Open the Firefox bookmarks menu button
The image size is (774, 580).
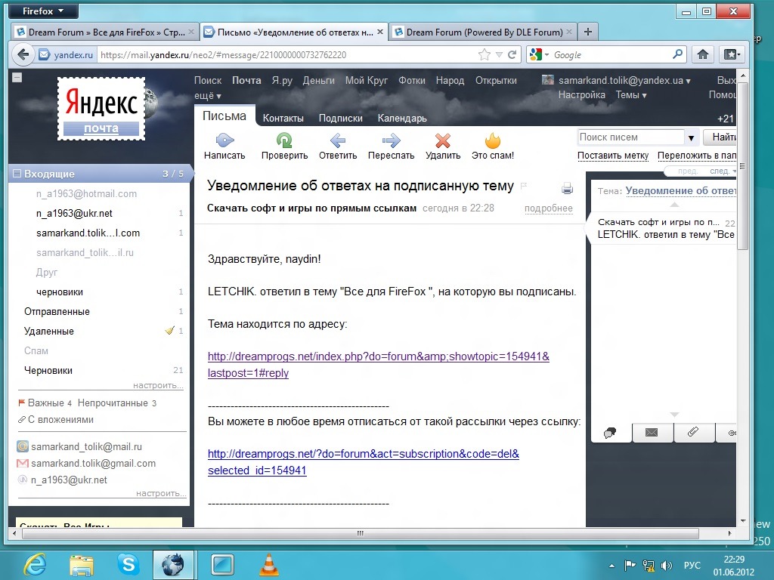731,54
